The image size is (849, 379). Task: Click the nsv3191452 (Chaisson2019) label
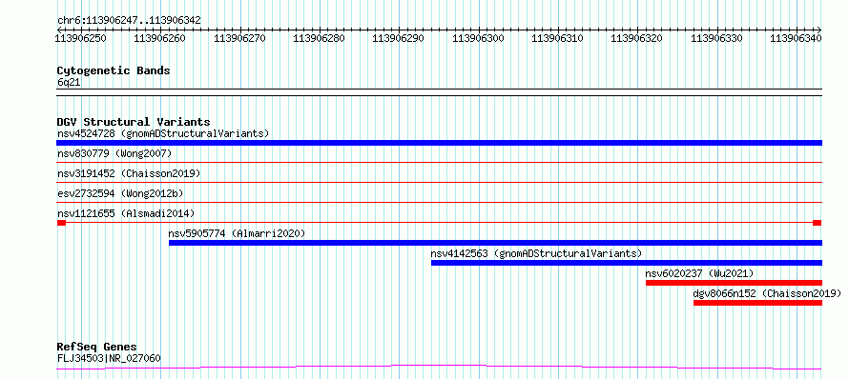129,173
